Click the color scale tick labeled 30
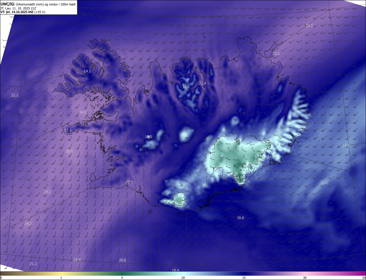 coord(305,278)
